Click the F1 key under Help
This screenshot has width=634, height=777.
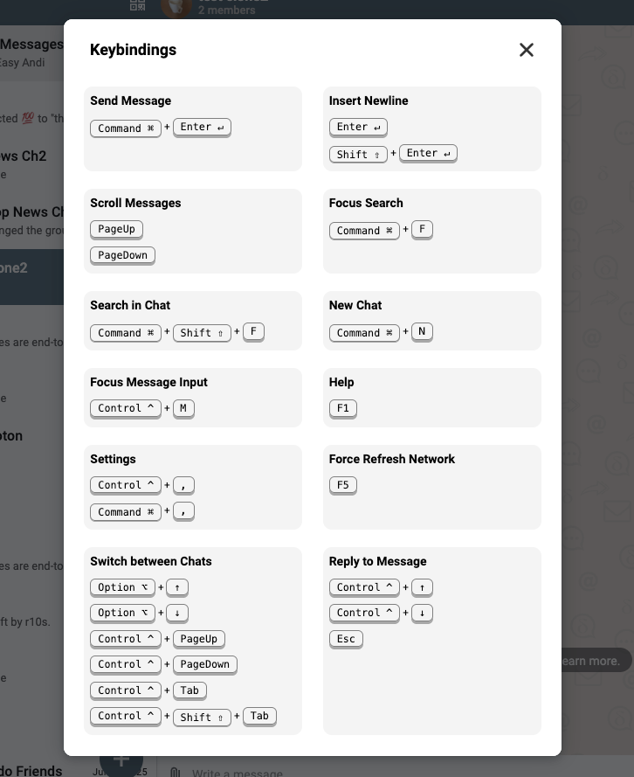coord(342,408)
